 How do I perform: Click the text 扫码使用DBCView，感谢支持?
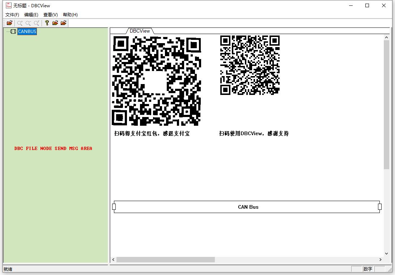(x=254, y=133)
